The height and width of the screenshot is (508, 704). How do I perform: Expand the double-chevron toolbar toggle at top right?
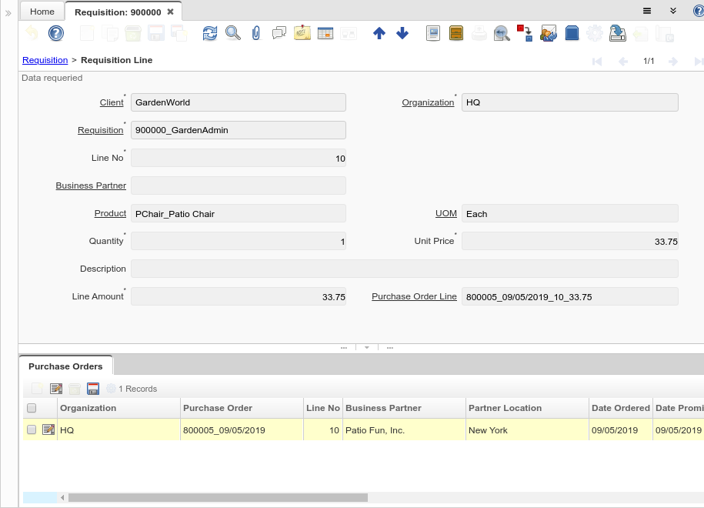673,11
